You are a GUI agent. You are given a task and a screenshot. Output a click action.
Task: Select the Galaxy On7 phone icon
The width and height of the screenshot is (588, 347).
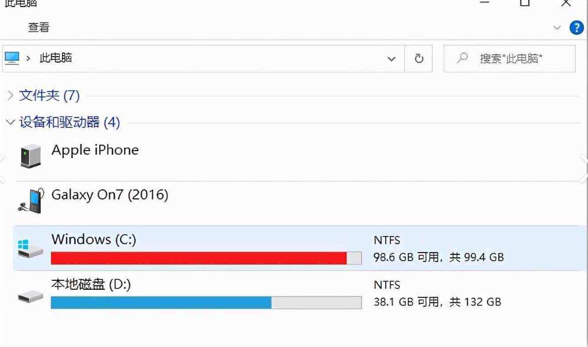30,201
